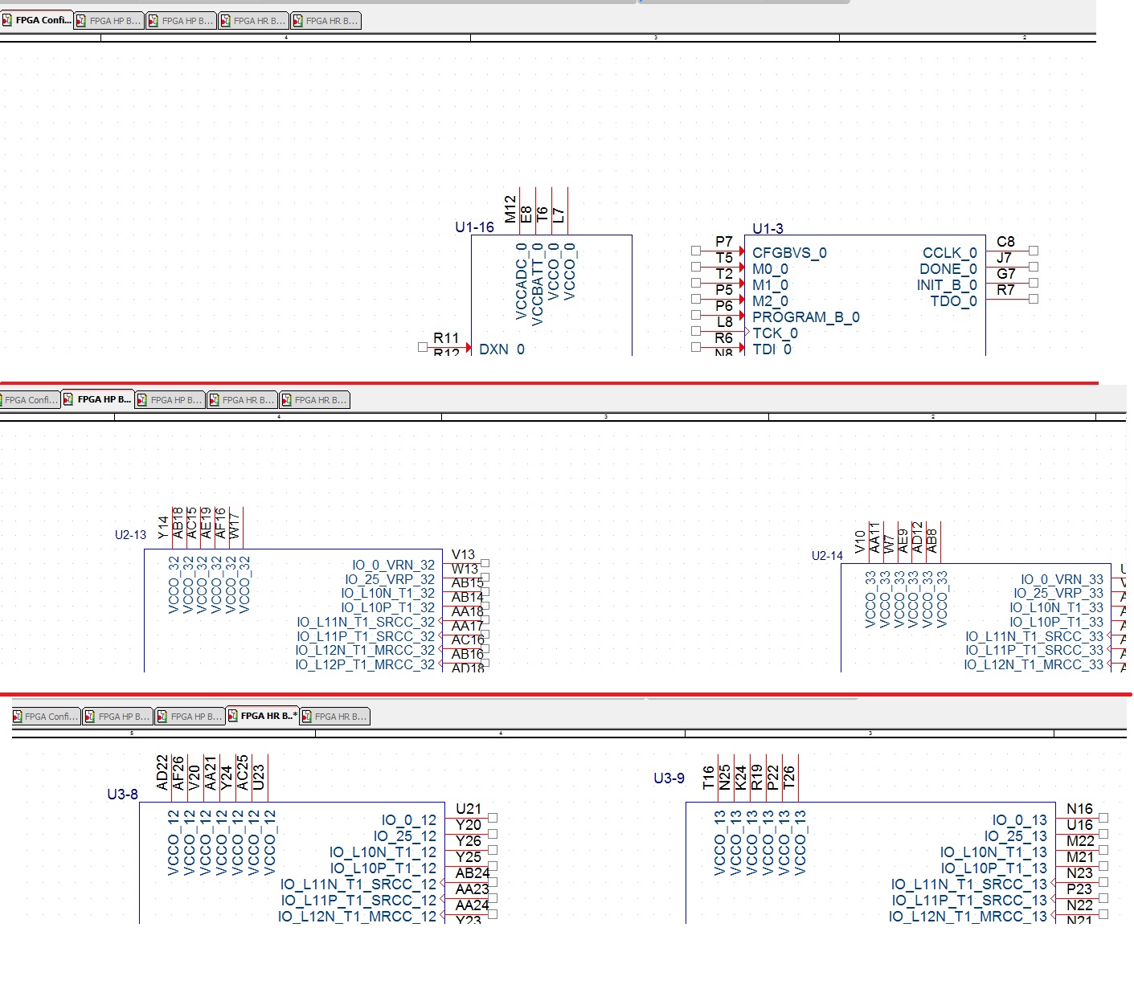Open the last FPGA HR B tab in top row
The width and height of the screenshot is (1134, 1005).
click(325, 21)
